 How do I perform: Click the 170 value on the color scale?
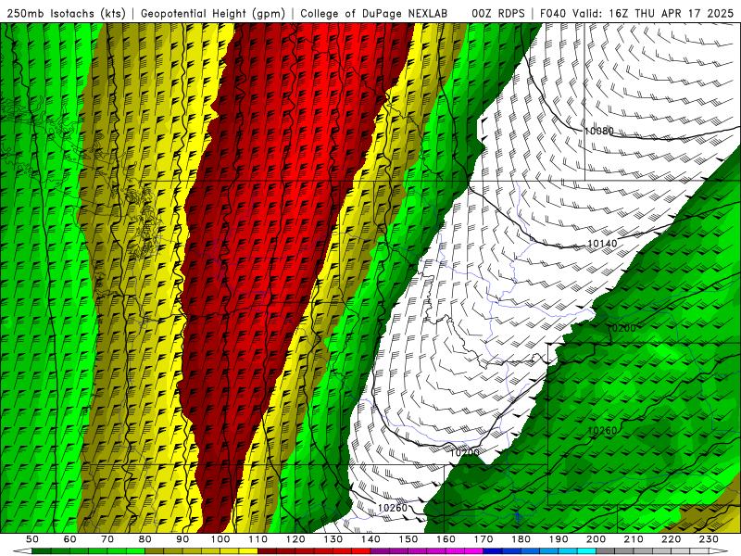pos(483,539)
